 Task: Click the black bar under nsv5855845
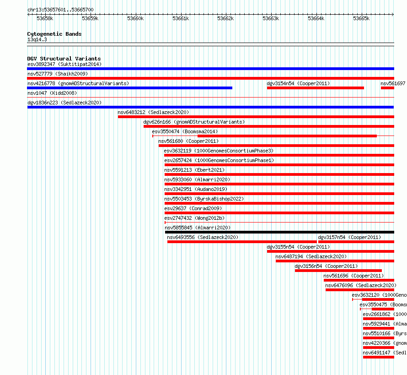pos(279,232)
